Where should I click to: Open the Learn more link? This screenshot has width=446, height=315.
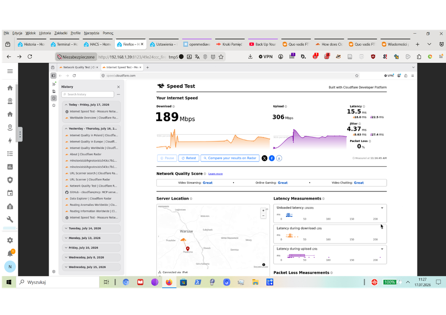(215, 174)
